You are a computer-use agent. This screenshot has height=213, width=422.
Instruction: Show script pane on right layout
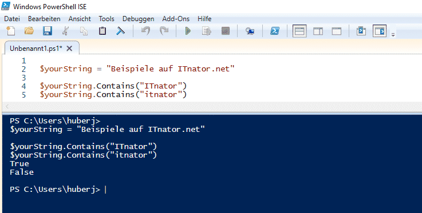pyautogui.click(x=318, y=31)
